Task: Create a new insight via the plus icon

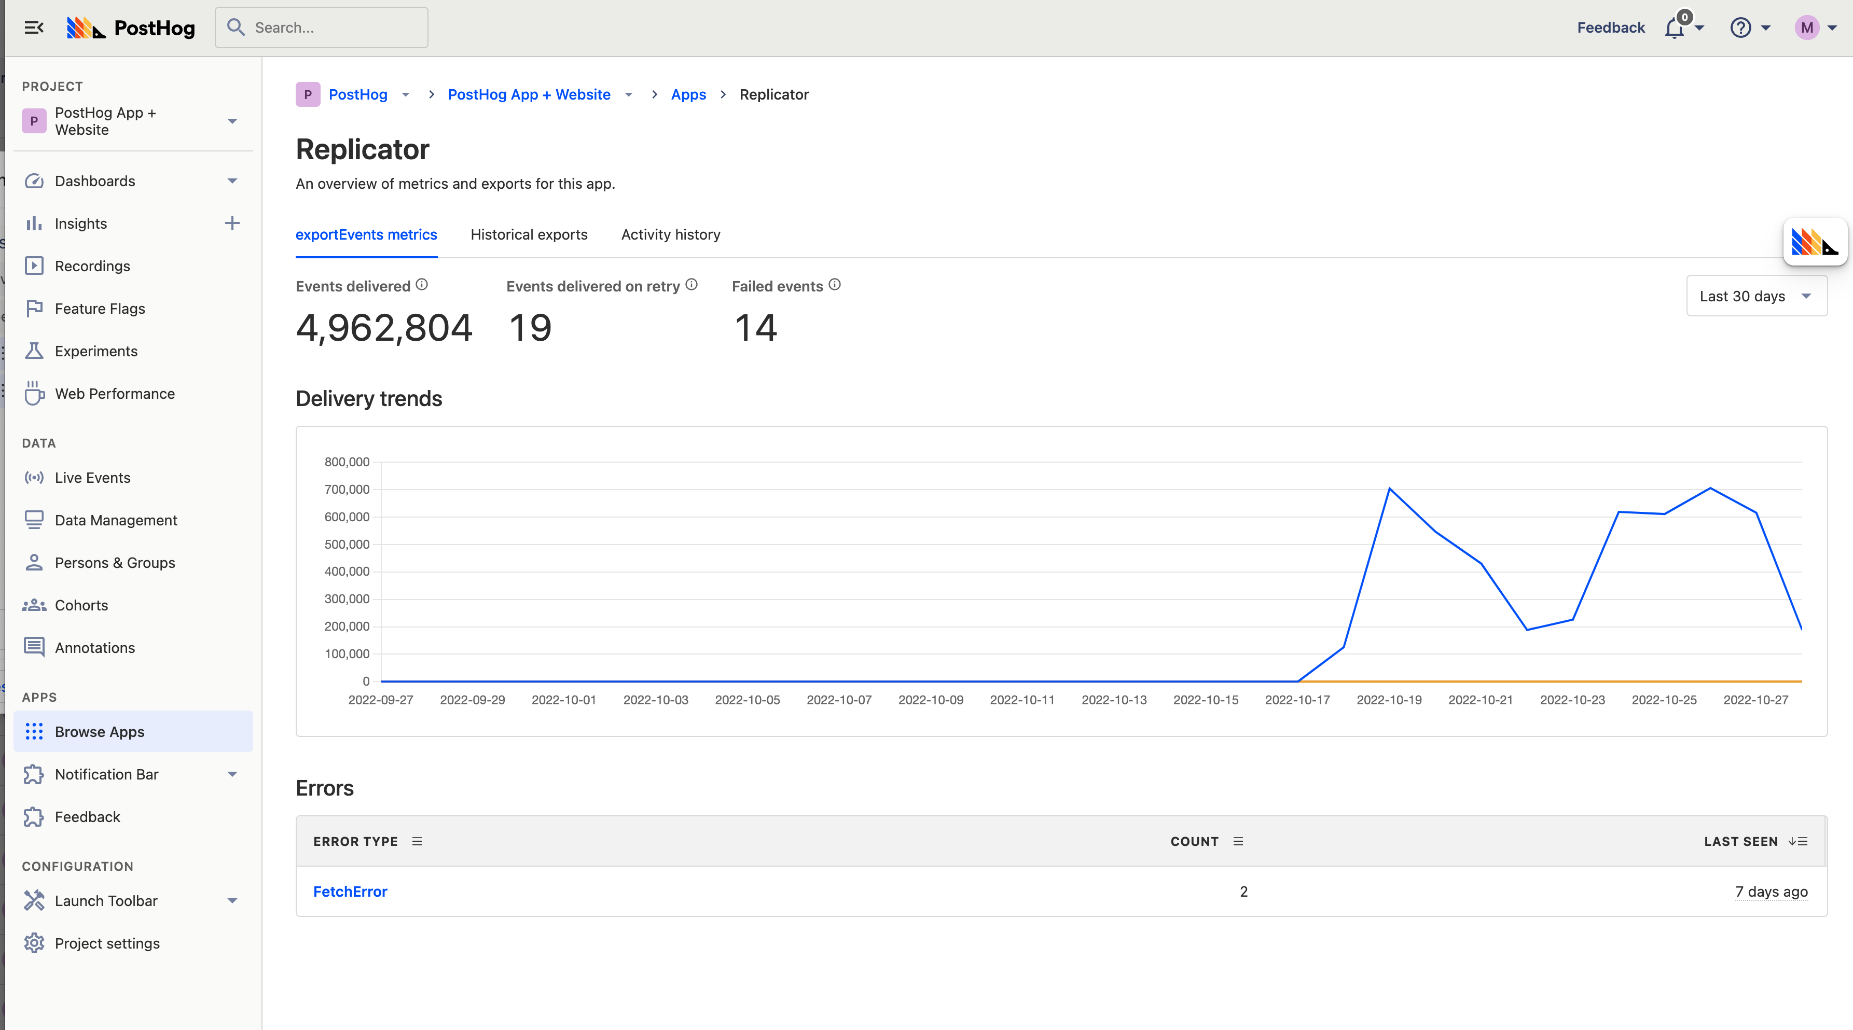Action: (x=231, y=223)
